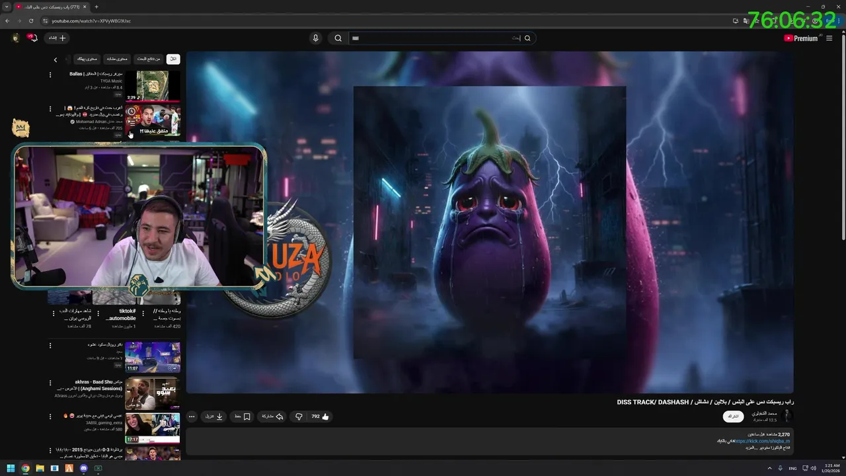
Task: Open Windows Start menu
Action: coord(11,468)
